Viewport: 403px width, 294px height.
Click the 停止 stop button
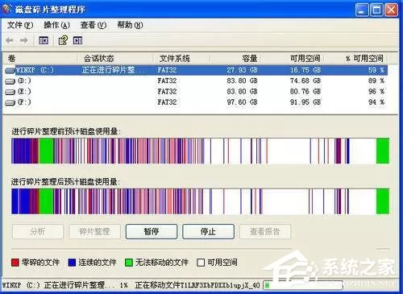(208, 231)
